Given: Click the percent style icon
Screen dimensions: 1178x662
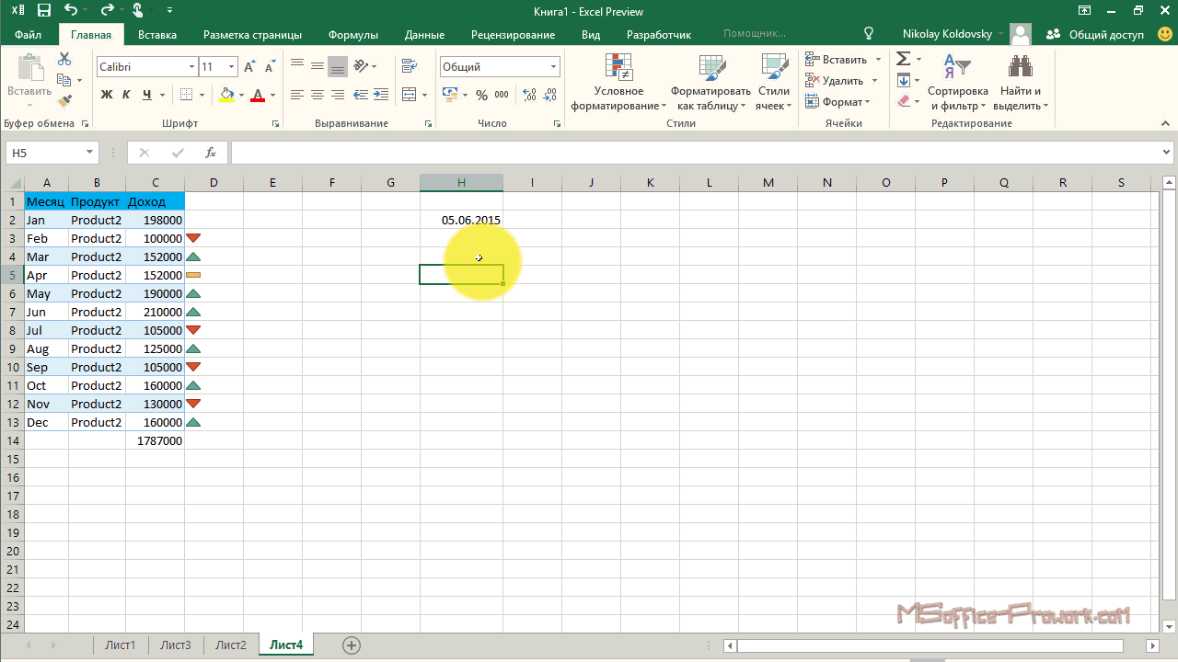Looking at the screenshot, I should [x=481, y=95].
